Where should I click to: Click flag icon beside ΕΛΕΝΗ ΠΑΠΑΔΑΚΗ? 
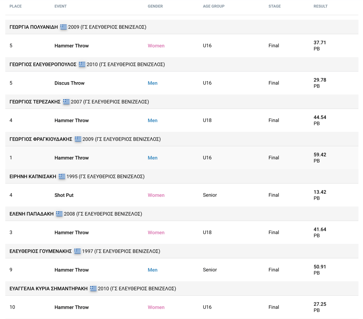click(59, 214)
